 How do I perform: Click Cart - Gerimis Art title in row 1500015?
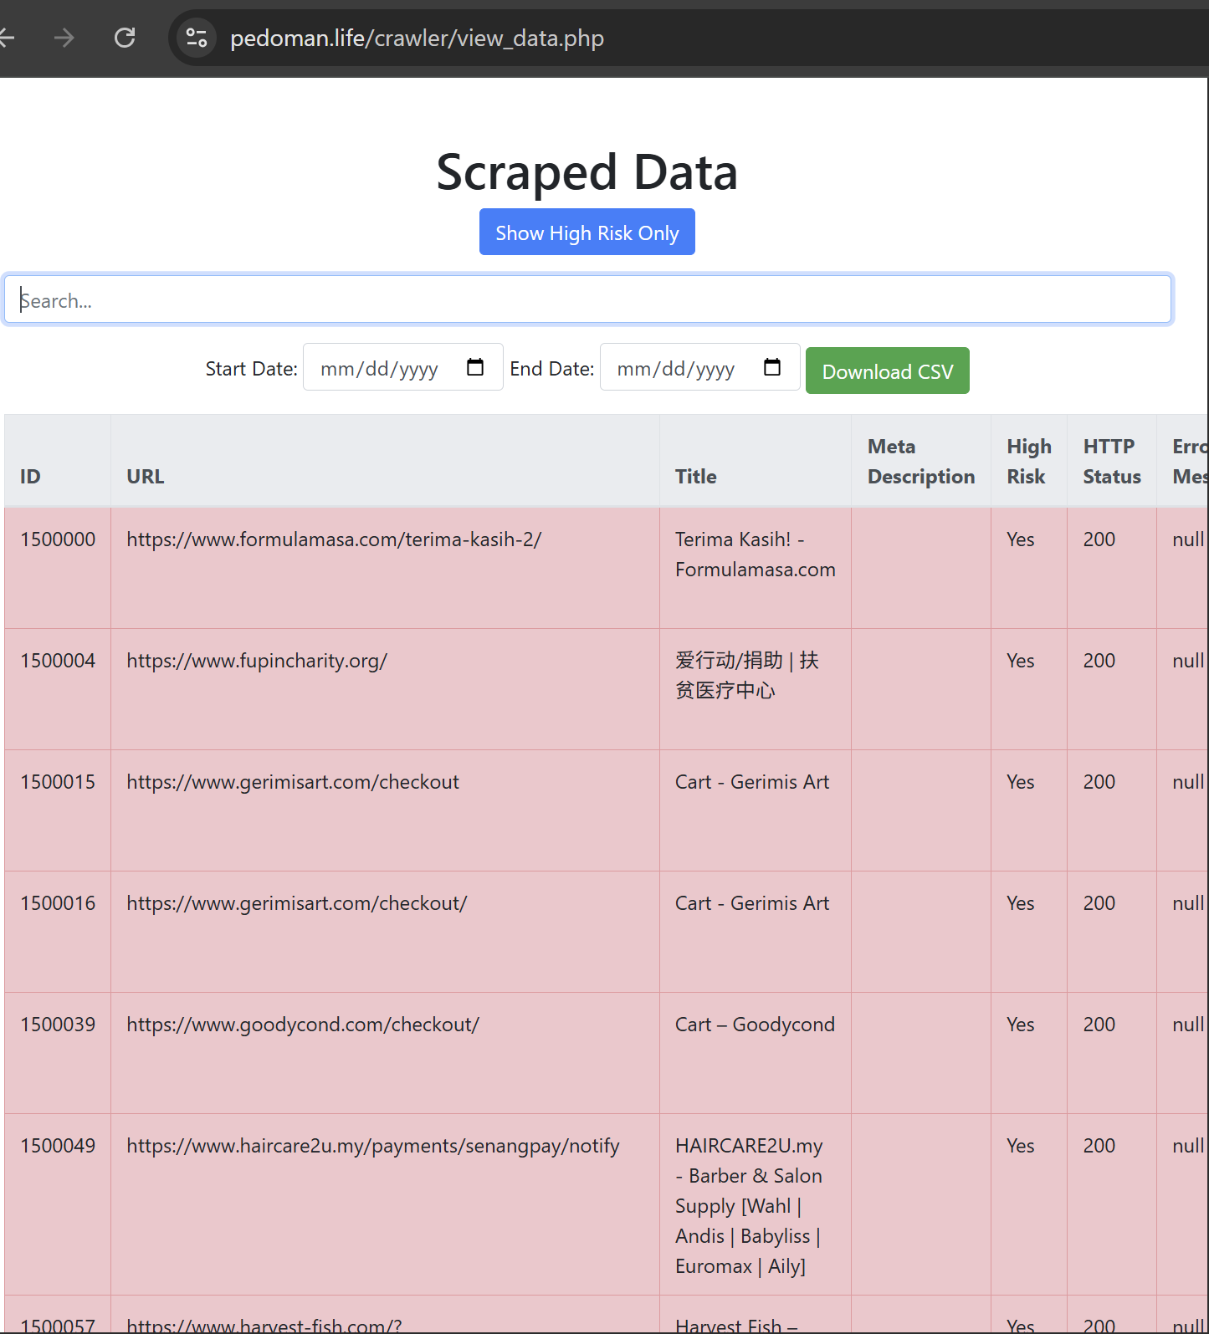752,782
